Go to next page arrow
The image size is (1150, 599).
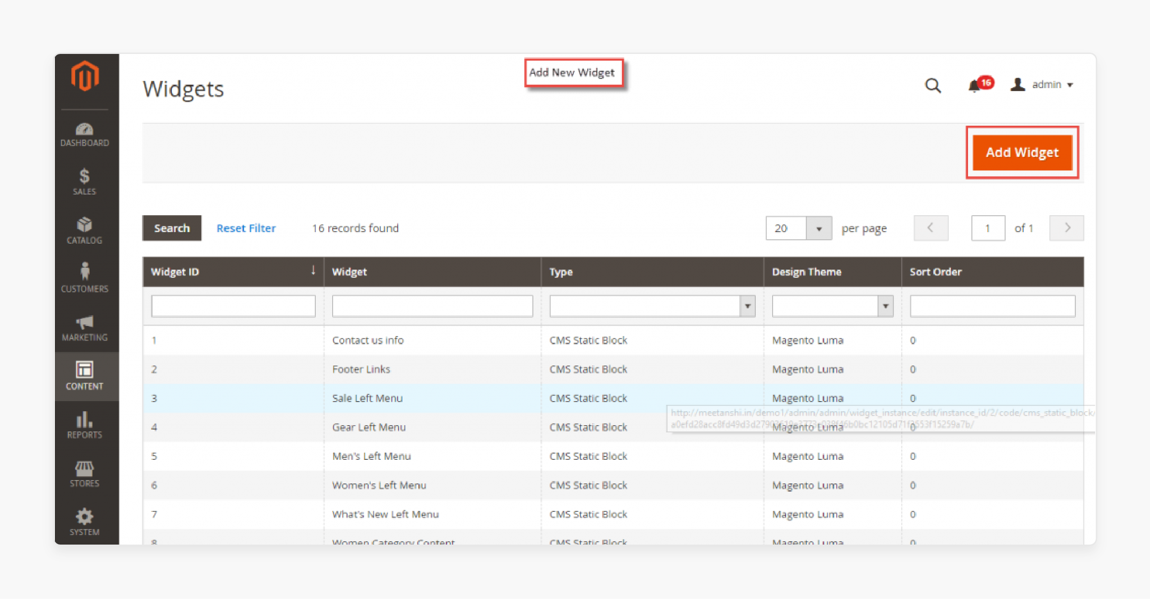1067,228
